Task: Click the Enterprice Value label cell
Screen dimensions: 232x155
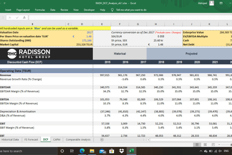Action: click(x=193, y=32)
